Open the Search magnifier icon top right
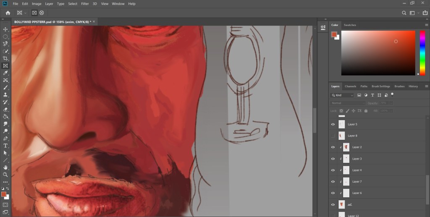 [404, 13]
